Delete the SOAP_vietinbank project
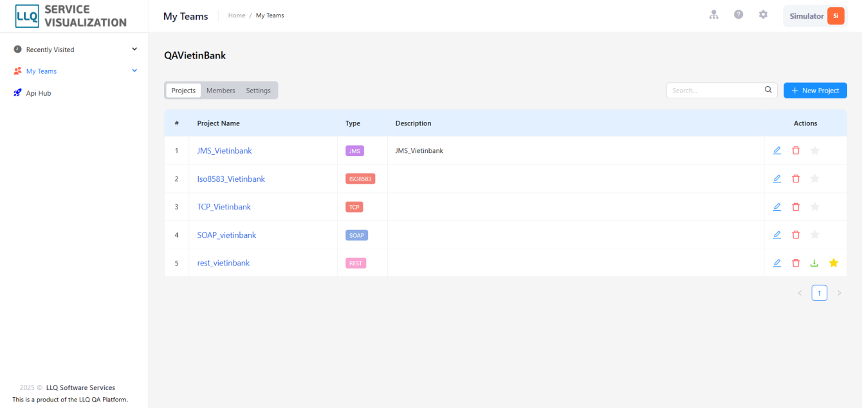Screen dimensions: 862x408 [796, 235]
